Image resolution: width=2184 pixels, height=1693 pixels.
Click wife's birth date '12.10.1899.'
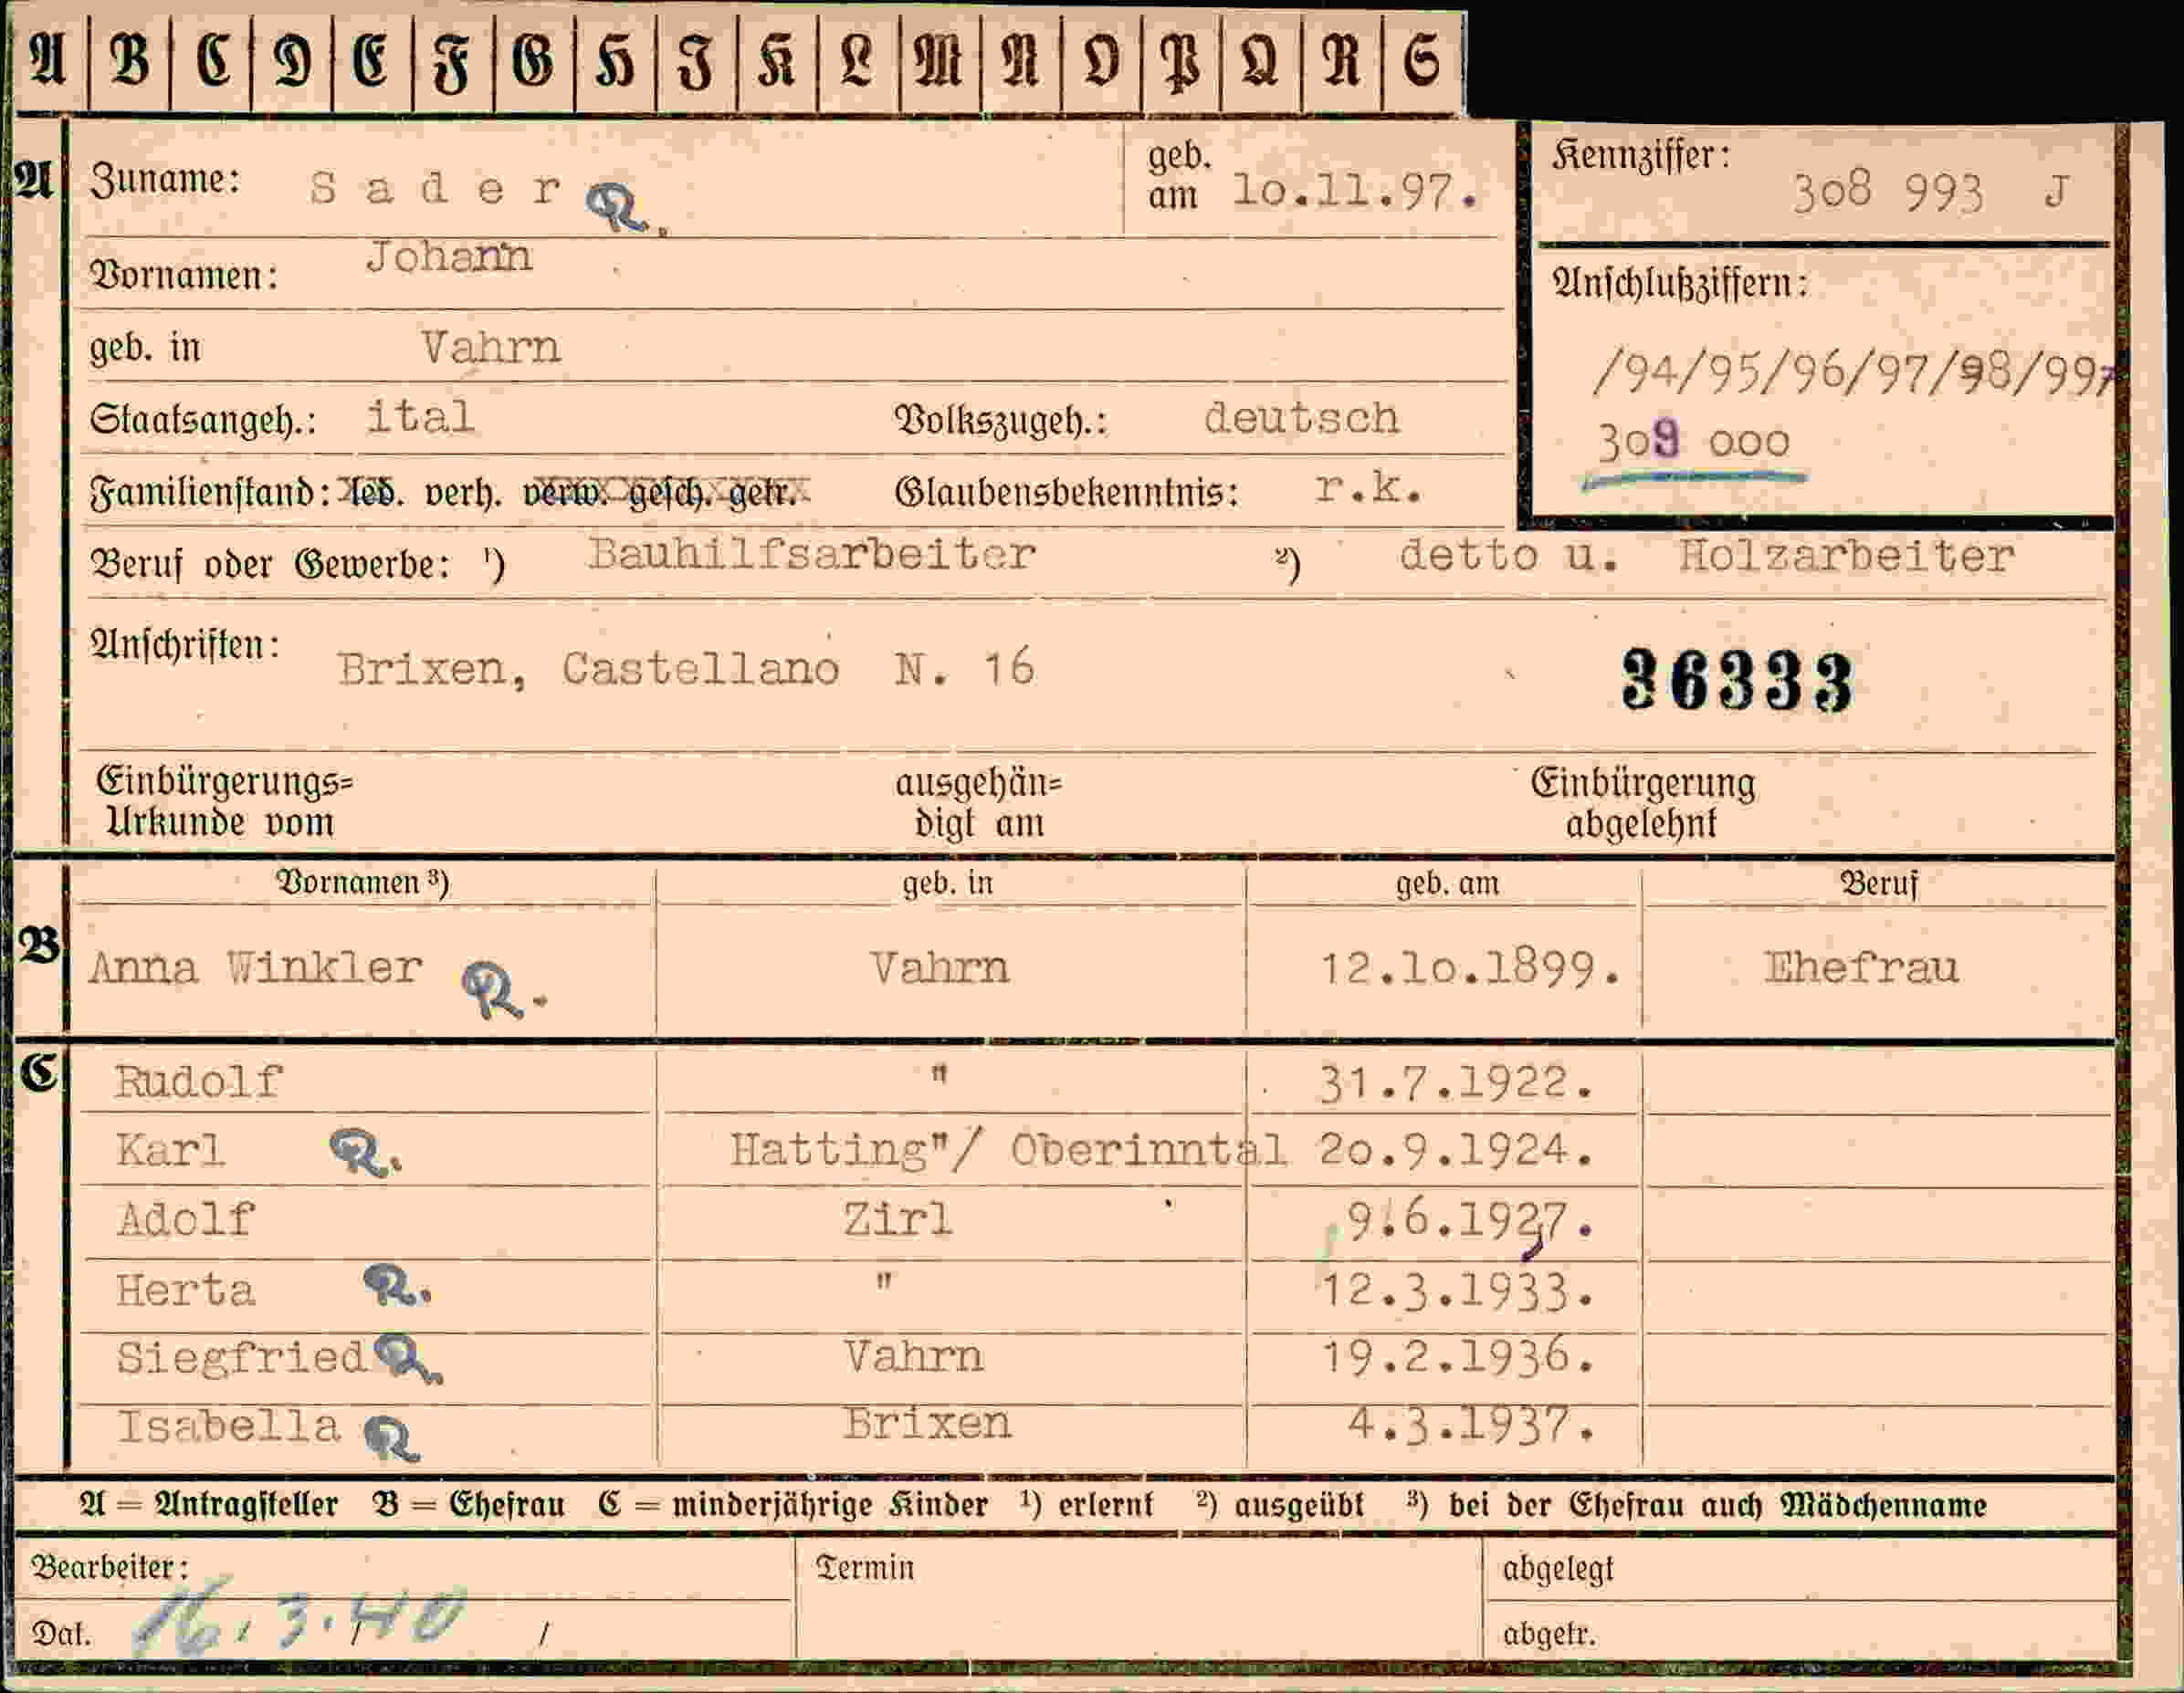tap(1469, 968)
